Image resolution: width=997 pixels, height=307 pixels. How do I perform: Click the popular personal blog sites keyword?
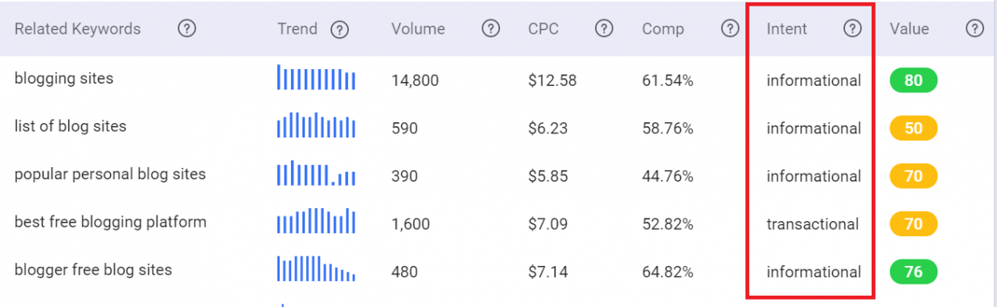click(x=110, y=174)
